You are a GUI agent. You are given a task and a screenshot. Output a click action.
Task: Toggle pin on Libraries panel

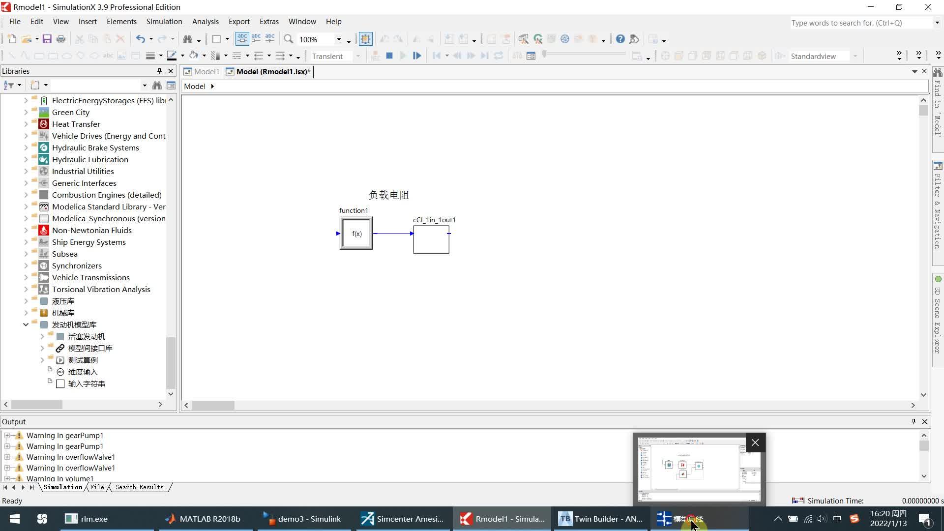tap(159, 71)
